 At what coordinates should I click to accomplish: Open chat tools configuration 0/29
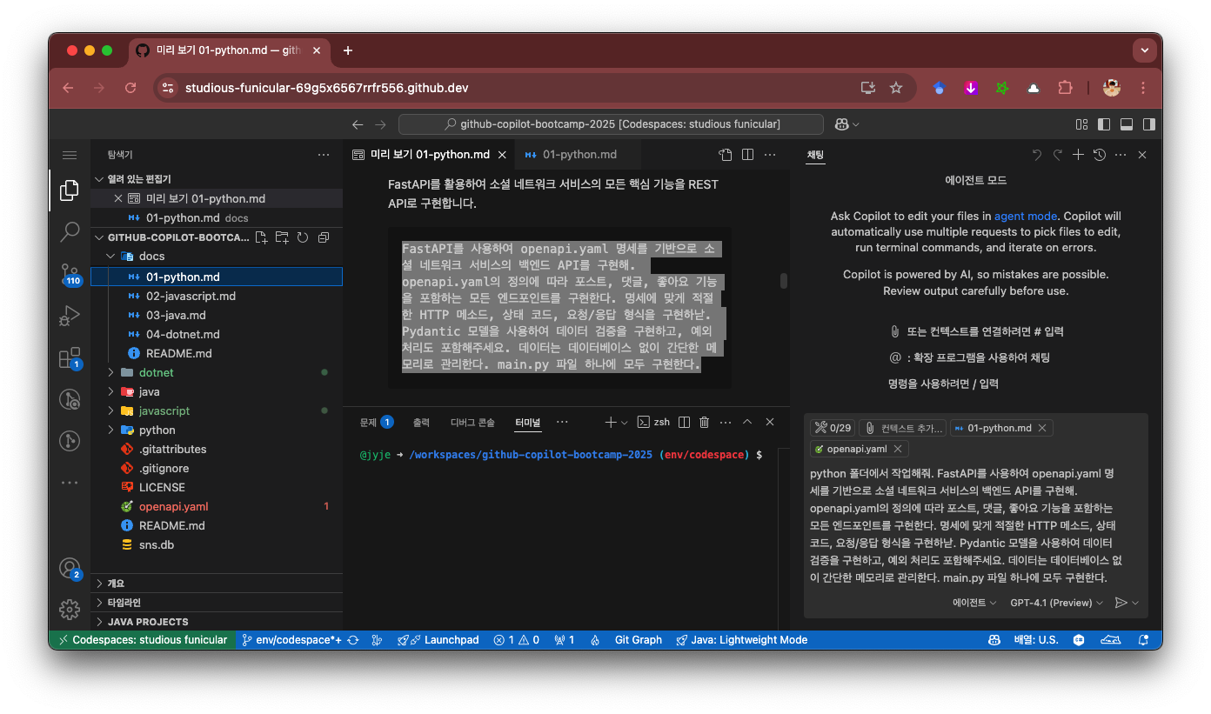(832, 428)
